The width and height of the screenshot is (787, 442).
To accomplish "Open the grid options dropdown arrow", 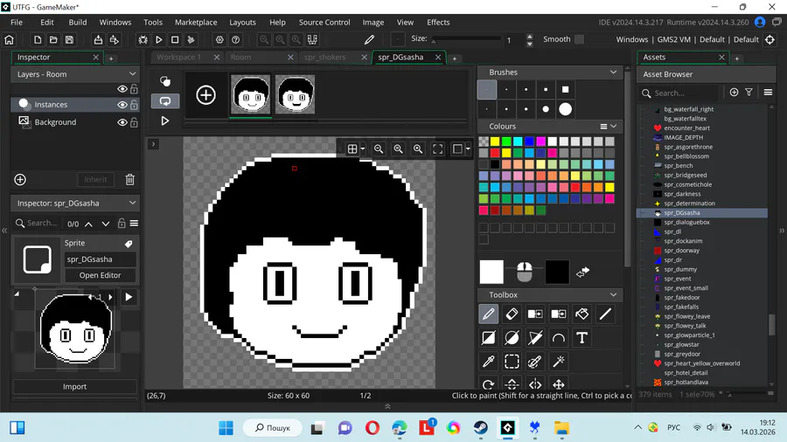I will point(362,148).
